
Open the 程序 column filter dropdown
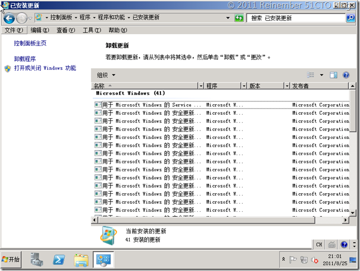coord(244,86)
